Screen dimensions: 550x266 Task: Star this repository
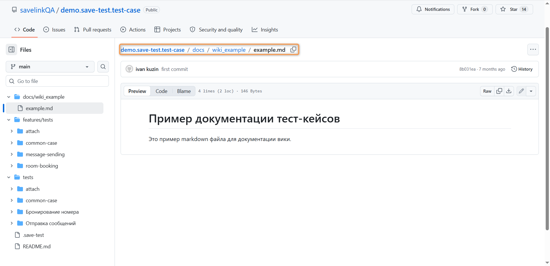click(x=514, y=9)
